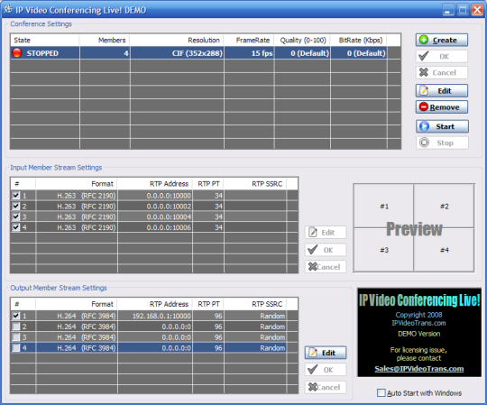487x405 pixels.
Task: Select input RTP address 0.0.0.0:10002
Action: 155,207
